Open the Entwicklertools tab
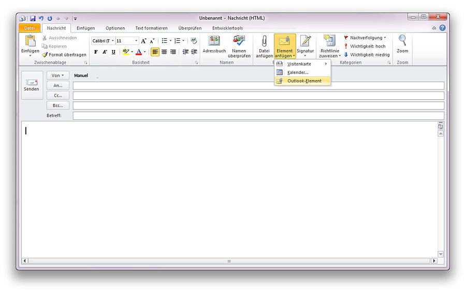Screen dimensions: 466x291 (227, 28)
